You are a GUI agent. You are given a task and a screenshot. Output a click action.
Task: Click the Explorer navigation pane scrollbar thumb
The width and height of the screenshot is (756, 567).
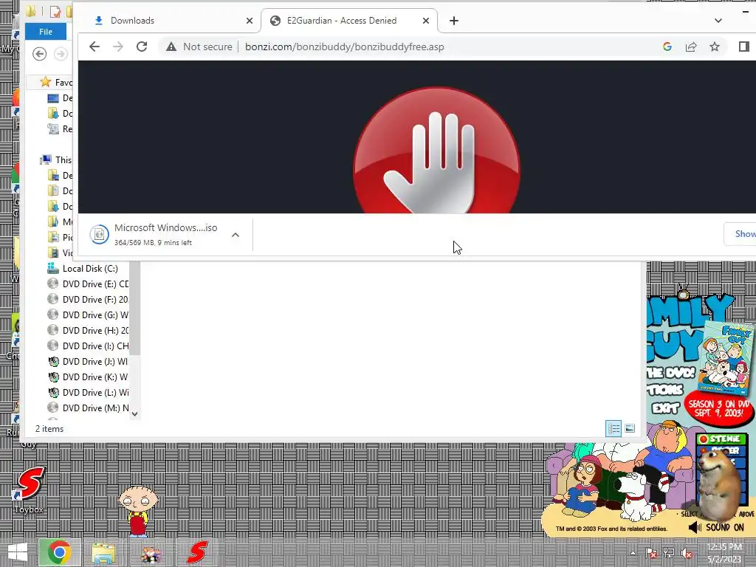(x=135, y=308)
